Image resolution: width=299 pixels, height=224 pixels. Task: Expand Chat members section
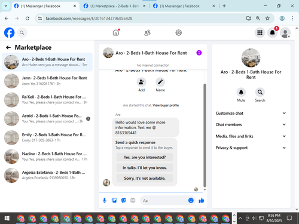tap(251, 124)
